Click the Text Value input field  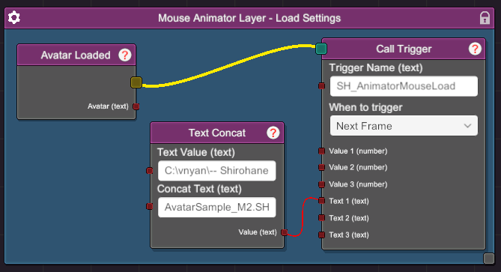point(217,171)
